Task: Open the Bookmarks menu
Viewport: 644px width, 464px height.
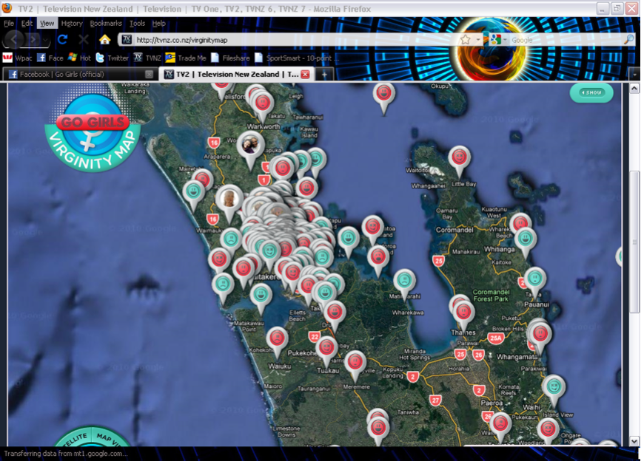Action: [106, 24]
